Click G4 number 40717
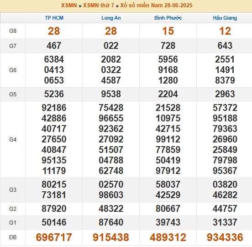This screenshot has height=247, width=252. pos(54,129)
